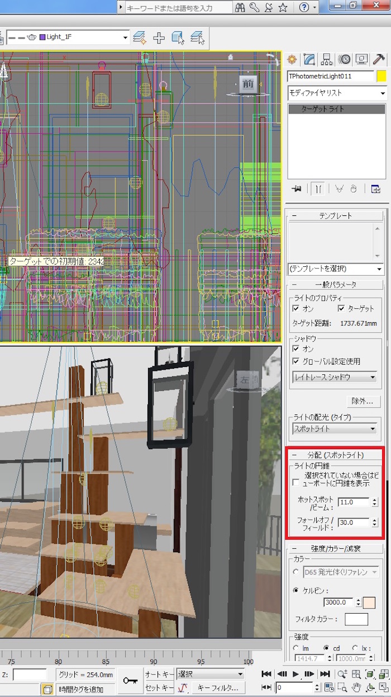Image resolution: width=391 pixels, height=697 pixels.
Task: Click the キー フィルタ... button
Action: coord(218,687)
